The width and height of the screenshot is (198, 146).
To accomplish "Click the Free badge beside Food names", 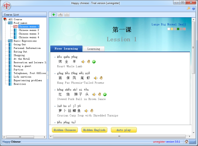I will (10, 23).
